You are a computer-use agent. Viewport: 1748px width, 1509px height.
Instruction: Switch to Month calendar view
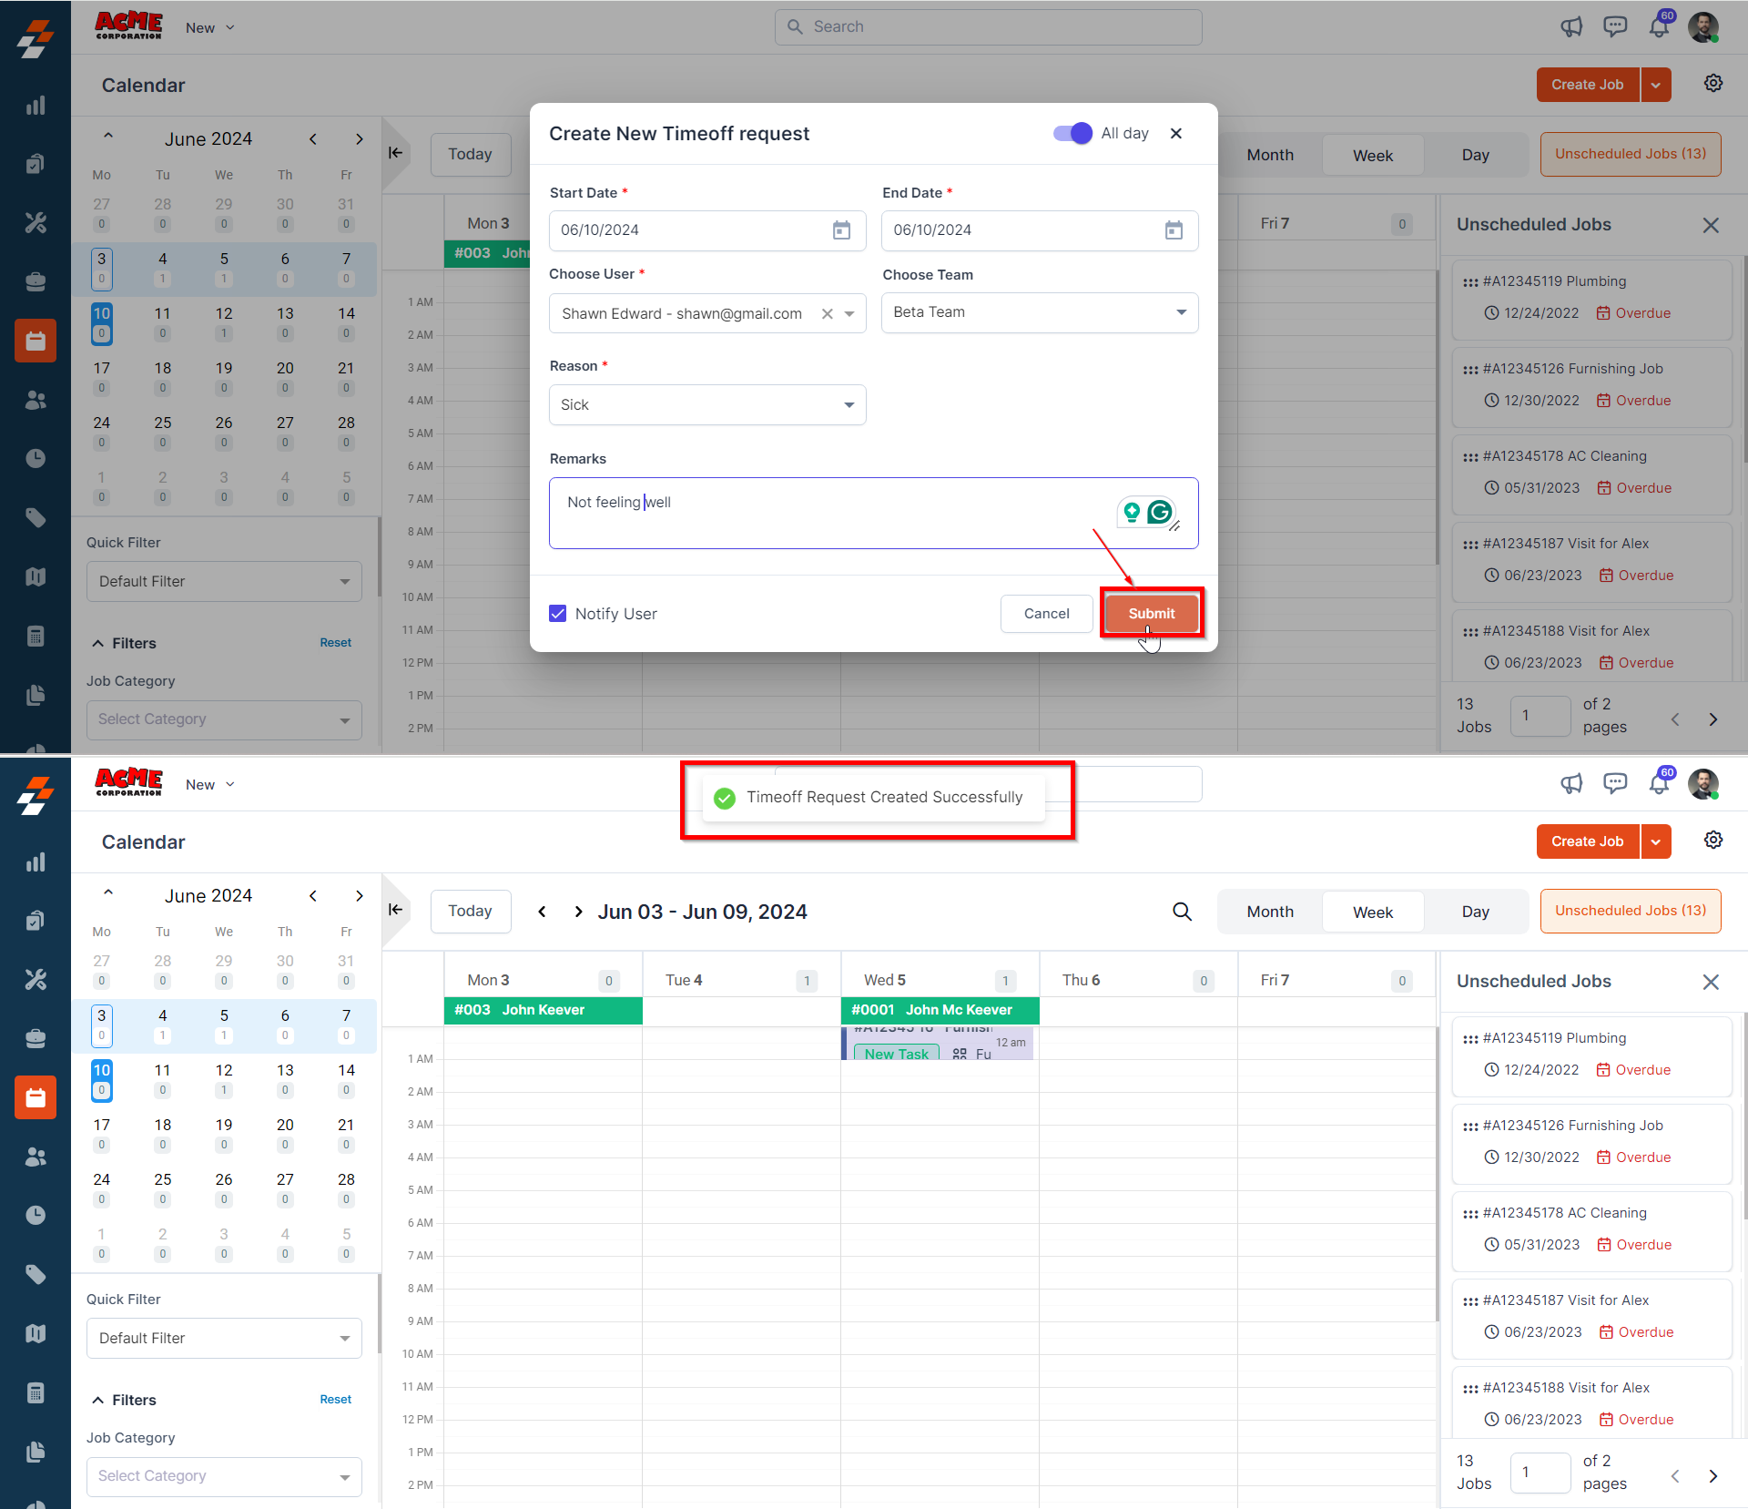pyautogui.click(x=1270, y=912)
